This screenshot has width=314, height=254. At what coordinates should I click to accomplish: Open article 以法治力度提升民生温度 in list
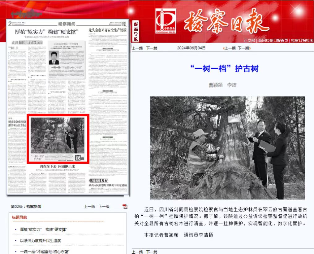[x=41, y=240]
